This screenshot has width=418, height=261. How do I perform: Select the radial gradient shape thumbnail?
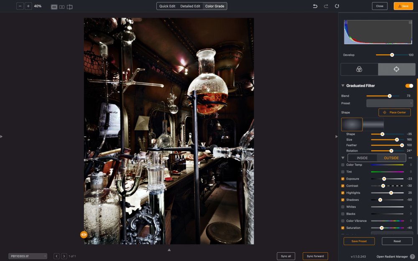click(x=352, y=124)
